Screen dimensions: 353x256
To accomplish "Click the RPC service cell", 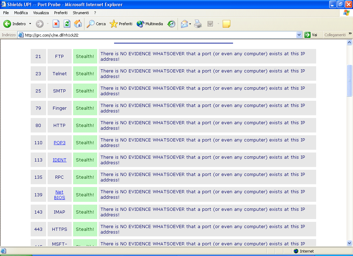I will tap(59, 177).
